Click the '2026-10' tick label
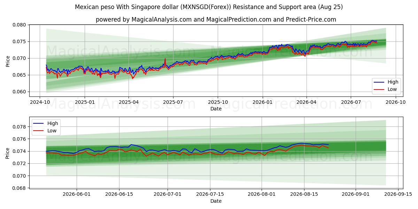 click(395, 102)
